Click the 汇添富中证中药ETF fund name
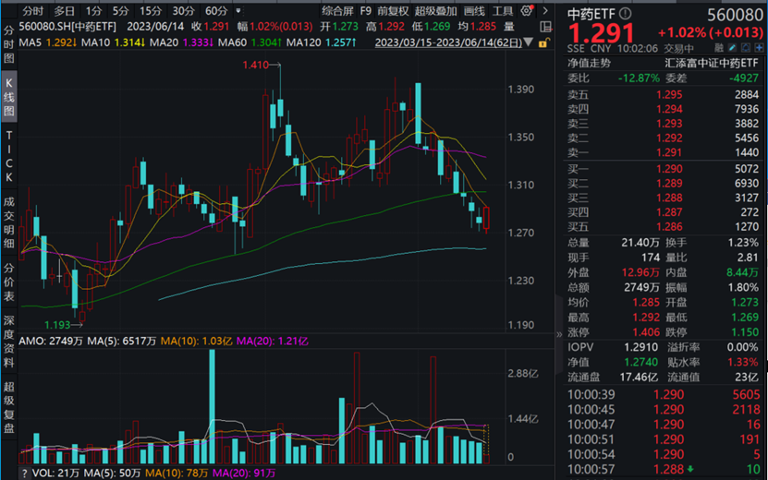Viewport: 768px width, 480px height. point(712,63)
